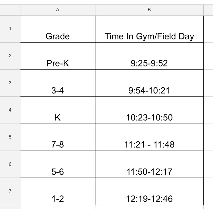This screenshot has height=209, width=213.
Task: Select the 12:19-12:46 time cell
Action: tap(149, 191)
